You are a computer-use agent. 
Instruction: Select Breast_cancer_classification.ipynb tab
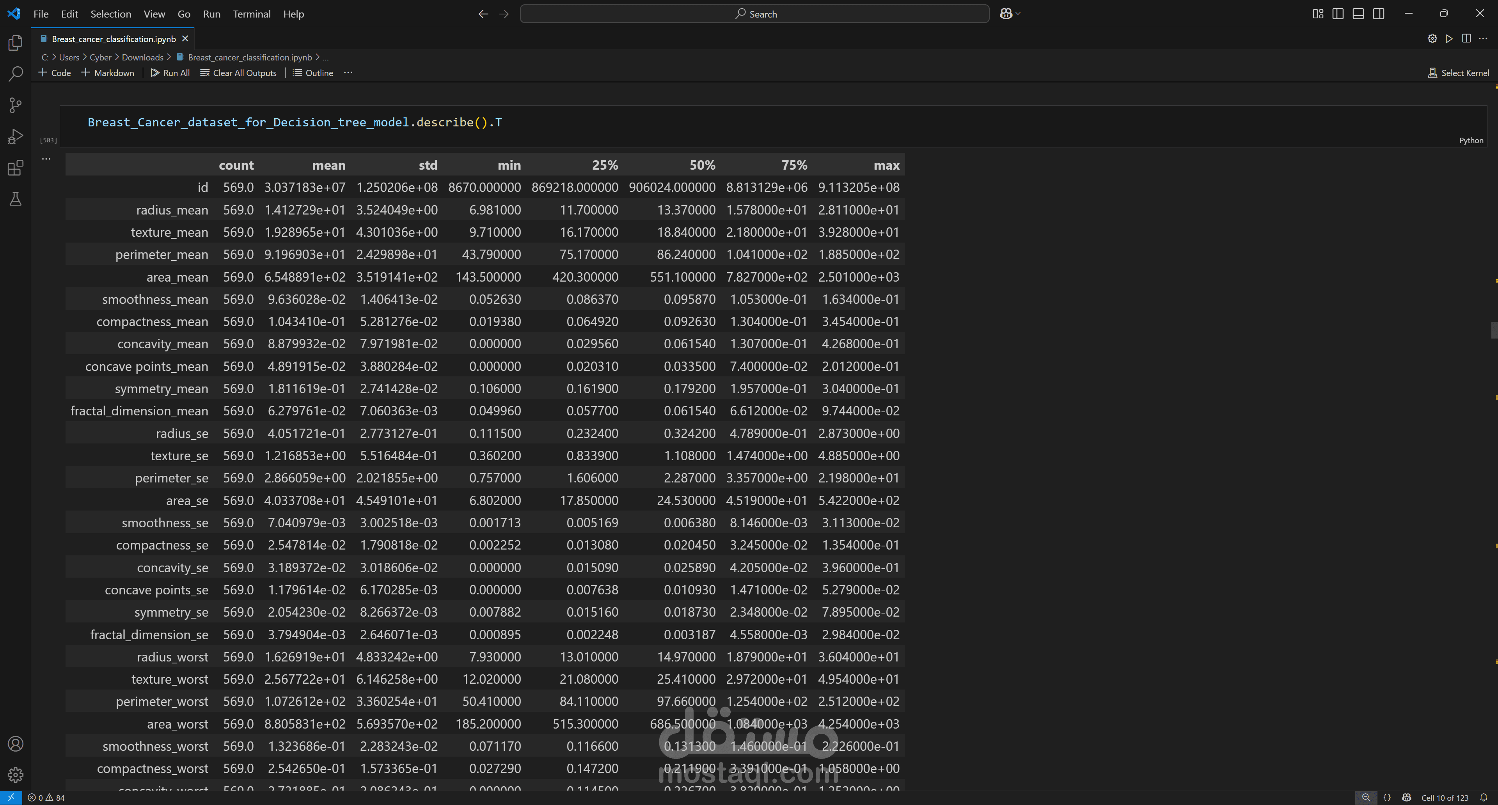(114, 39)
